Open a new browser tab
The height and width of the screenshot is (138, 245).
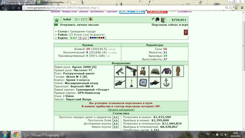(73, 2)
